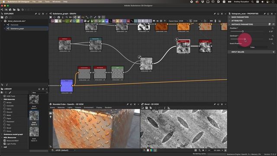
Task: Open Spotlight search in macOS menu bar
Action: pos(252,2)
